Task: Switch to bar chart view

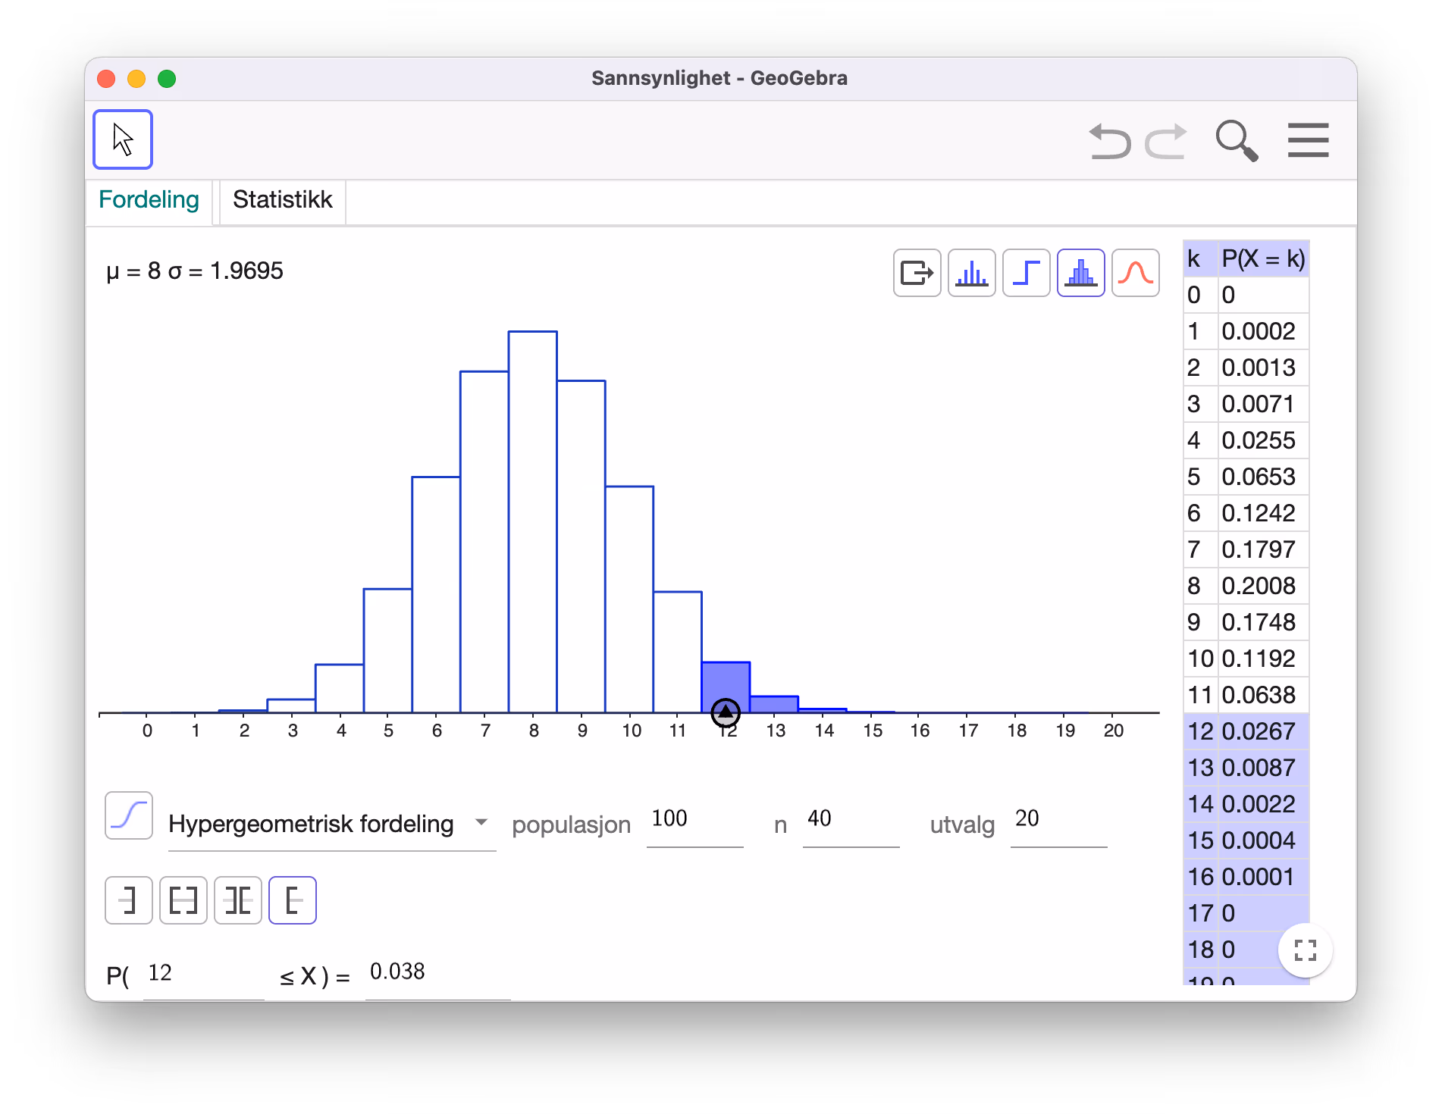Action: tap(1081, 273)
